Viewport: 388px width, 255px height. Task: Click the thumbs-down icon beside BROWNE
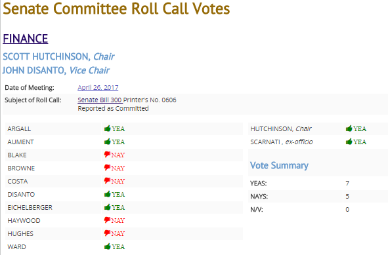[x=107, y=168]
